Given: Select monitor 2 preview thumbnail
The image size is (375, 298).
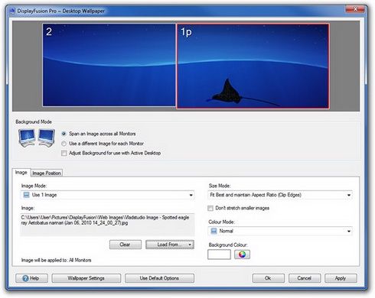Looking at the screenshot, I should 109,65.
